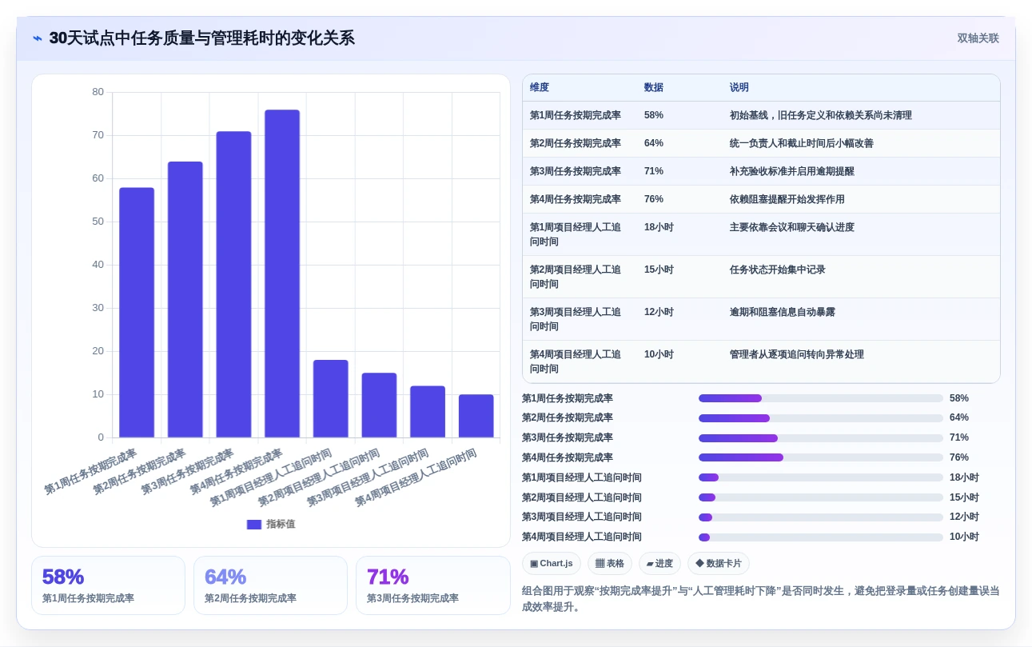Click the dashboard title 30天试点中任务质量与管理耗时的变化关系
The height and width of the screenshot is (647, 1032).
[x=201, y=38]
